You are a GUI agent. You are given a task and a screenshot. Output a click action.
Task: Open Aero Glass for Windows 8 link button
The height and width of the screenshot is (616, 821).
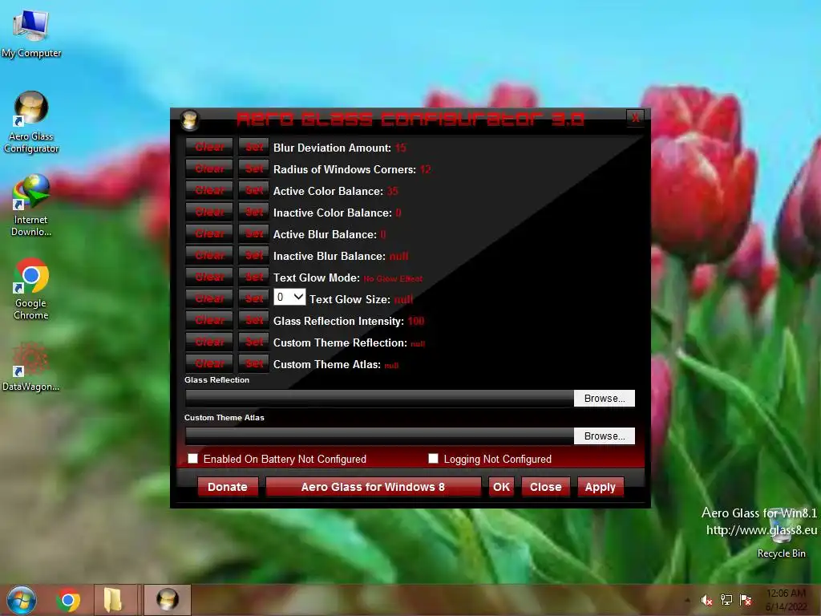pos(373,487)
